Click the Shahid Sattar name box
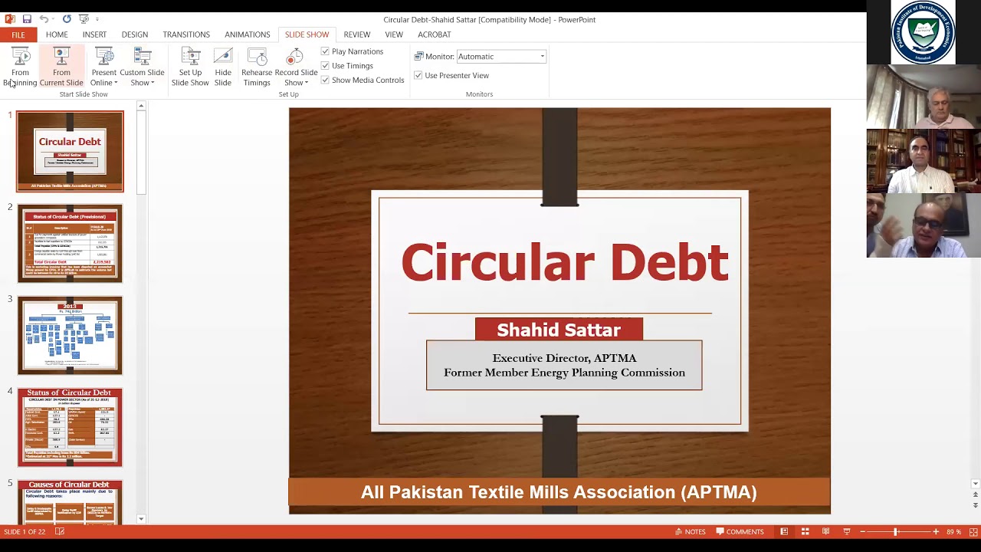This screenshot has height=552, width=981. [x=559, y=330]
